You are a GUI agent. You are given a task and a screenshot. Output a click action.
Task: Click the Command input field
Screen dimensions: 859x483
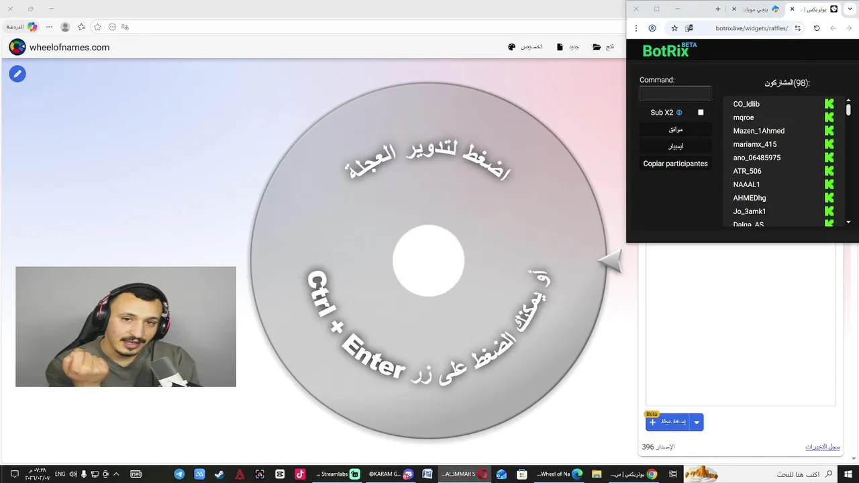point(675,93)
